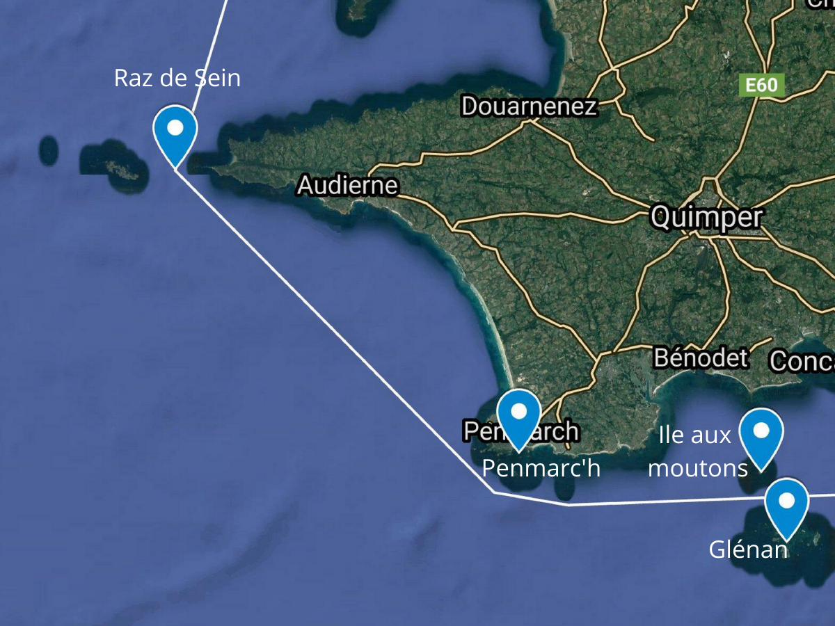The image size is (835, 626).
Task: Select the Glénan caption text
Action: coord(748,549)
